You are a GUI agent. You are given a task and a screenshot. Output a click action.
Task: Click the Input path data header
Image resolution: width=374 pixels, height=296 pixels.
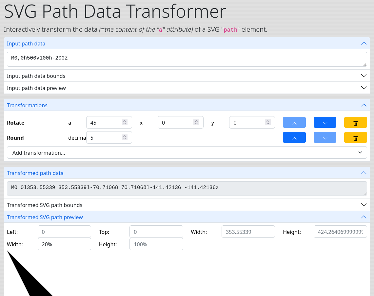187,43
